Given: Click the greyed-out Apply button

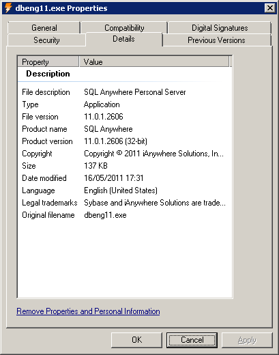Looking at the screenshot, I should tap(247, 340).
